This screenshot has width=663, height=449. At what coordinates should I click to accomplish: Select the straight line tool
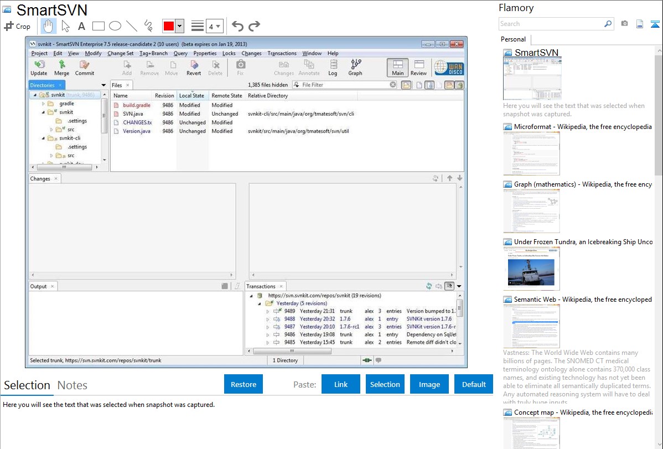coord(132,26)
